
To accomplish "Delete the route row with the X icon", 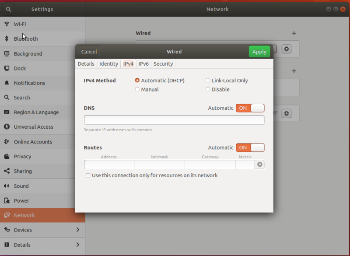I will coord(260,165).
